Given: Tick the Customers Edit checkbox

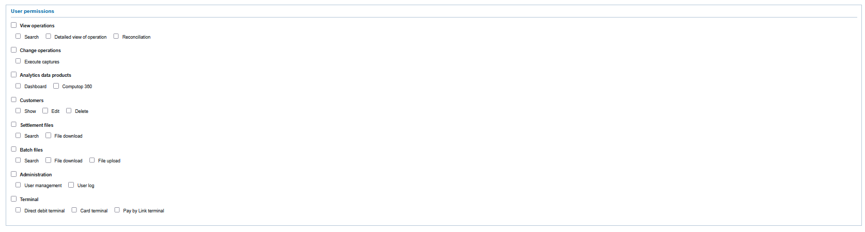Looking at the screenshot, I should point(45,110).
